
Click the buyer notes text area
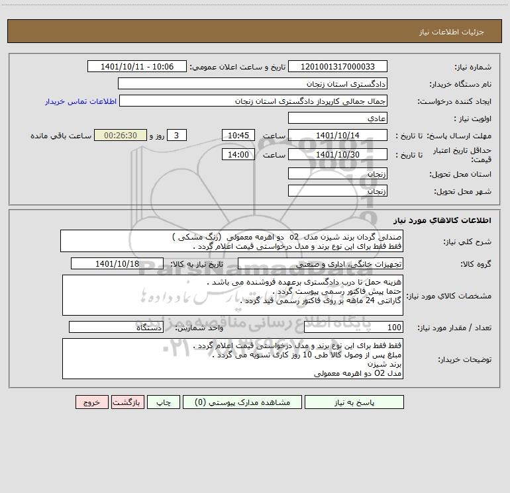(x=232, y=359)
